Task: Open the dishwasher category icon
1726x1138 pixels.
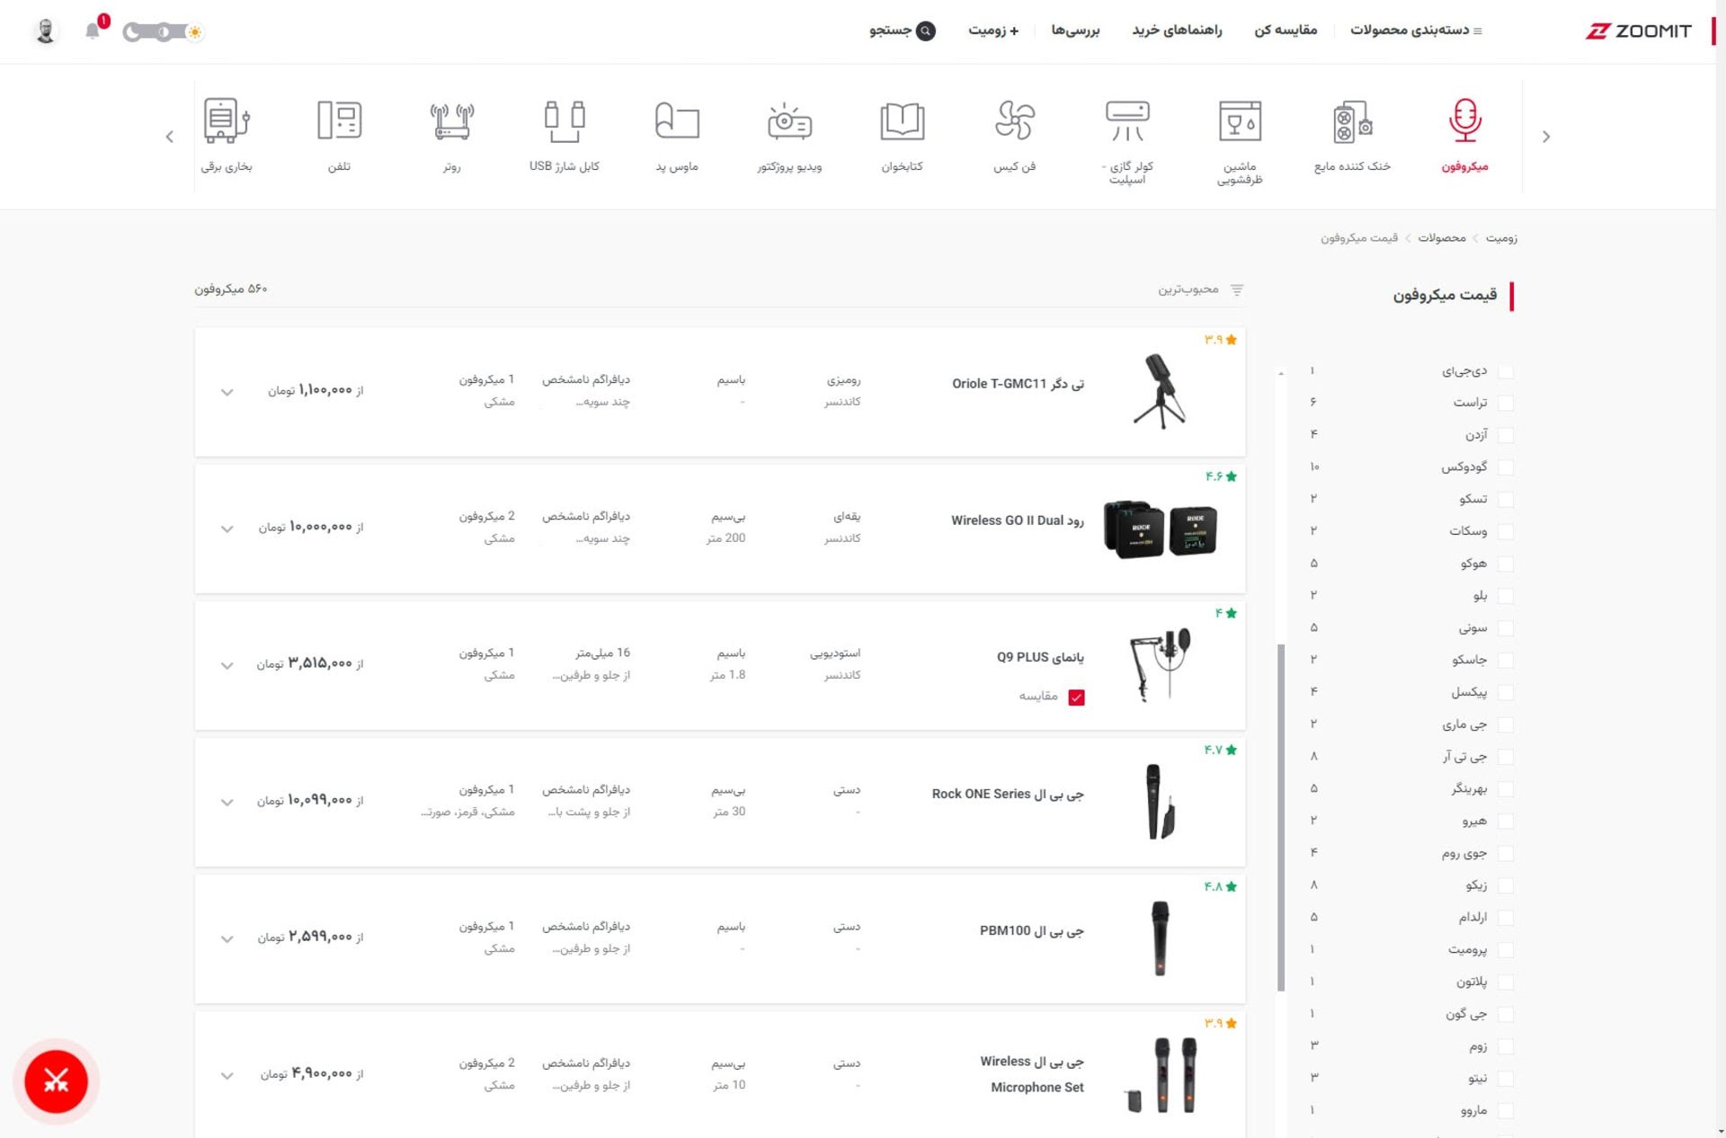Action: [x=1240, y=121]
